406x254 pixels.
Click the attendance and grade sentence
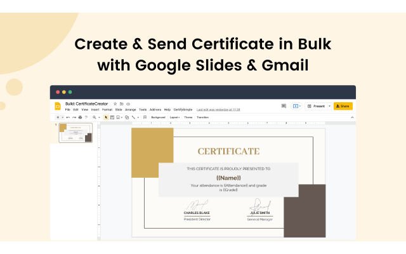[x=228, y=188]
